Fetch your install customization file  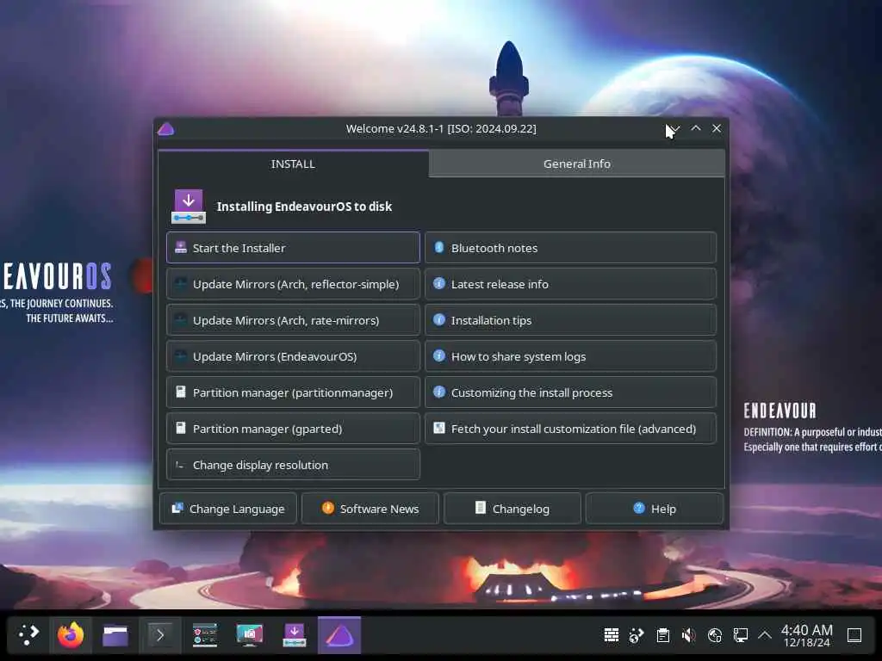click(570, 429)
